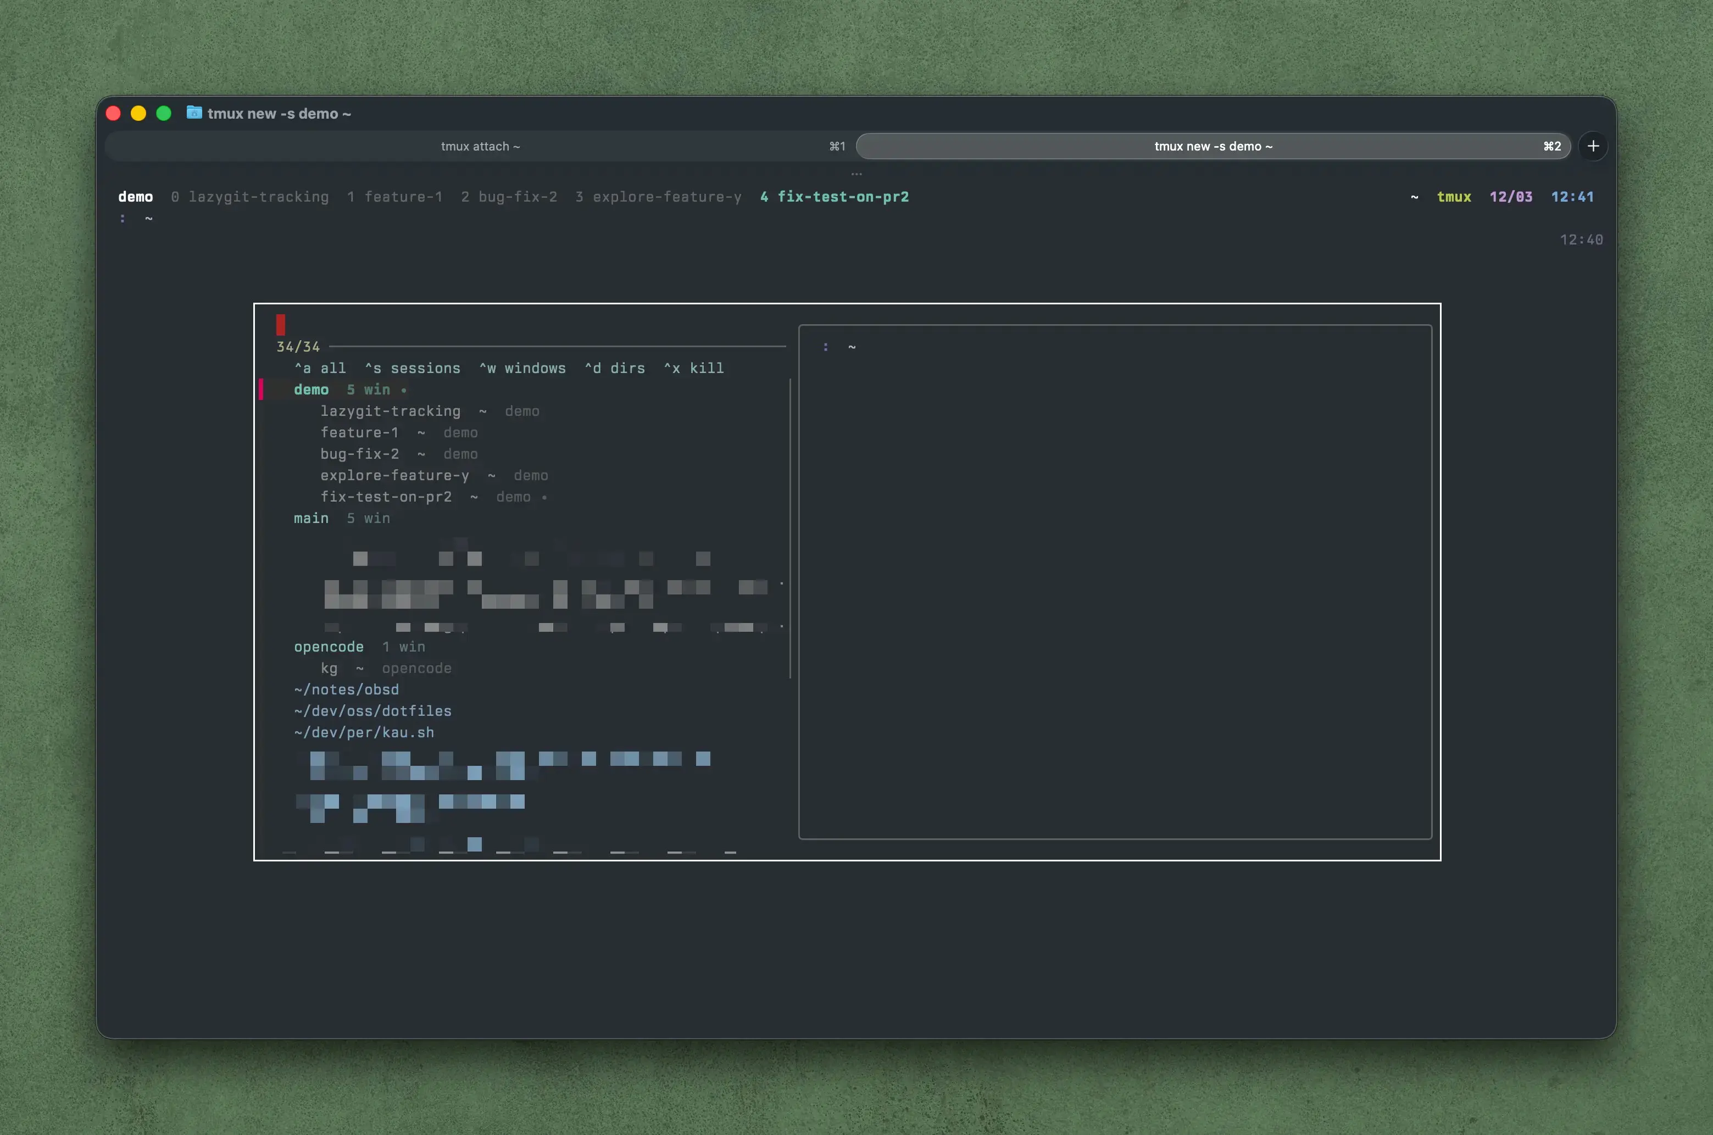Select window '1 feature-1' in status bar
Image resolution: width=1713 pixels, height=1135 pixels.
pyautogui.click(x=394, y=197)
